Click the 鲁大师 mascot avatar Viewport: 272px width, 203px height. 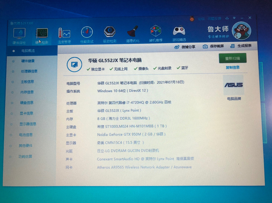click(x=241, y=31)
